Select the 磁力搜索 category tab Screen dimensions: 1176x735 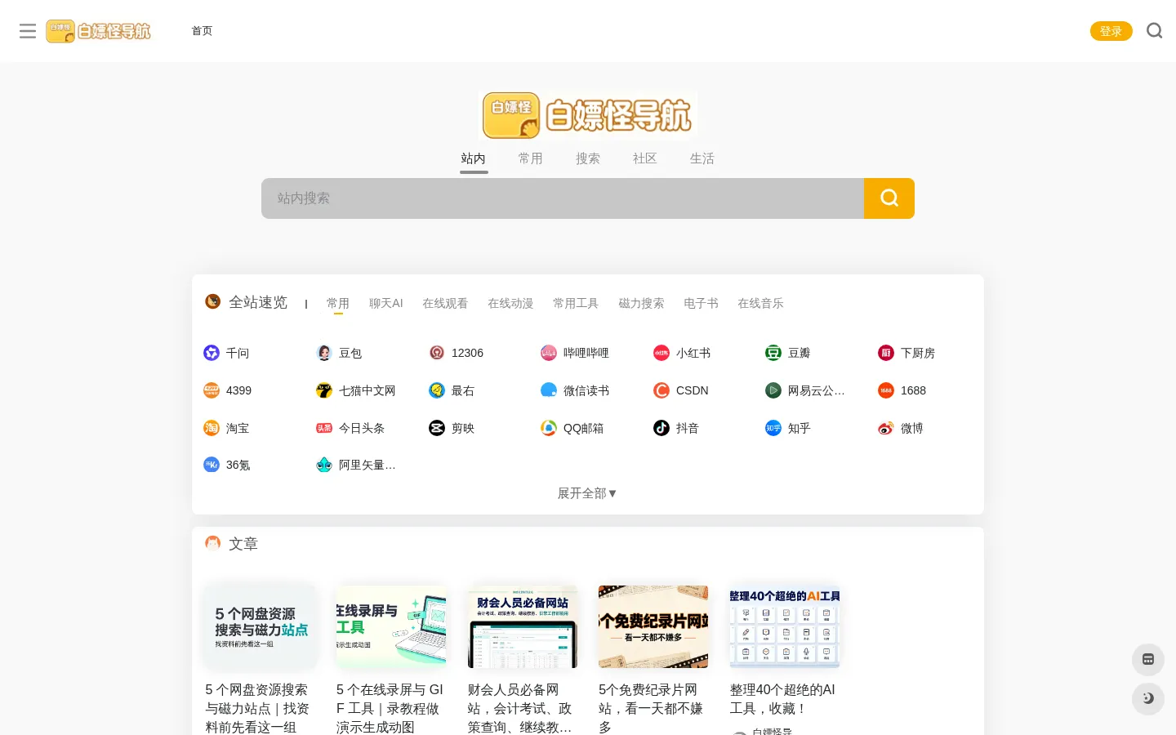coord(641,303)
